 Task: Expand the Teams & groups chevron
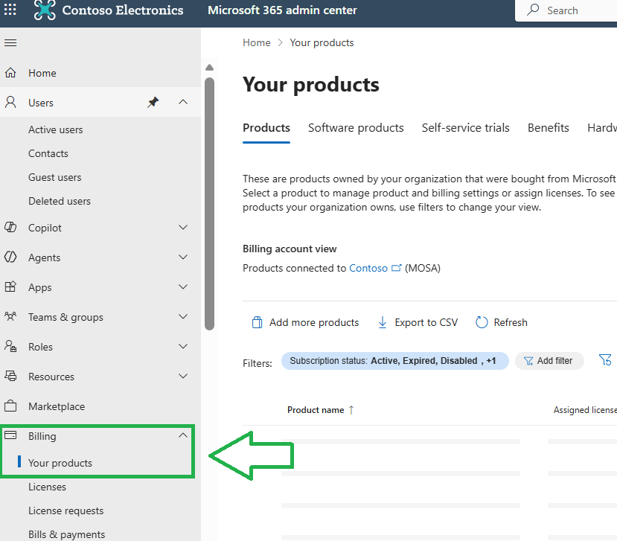click(183, 317)
